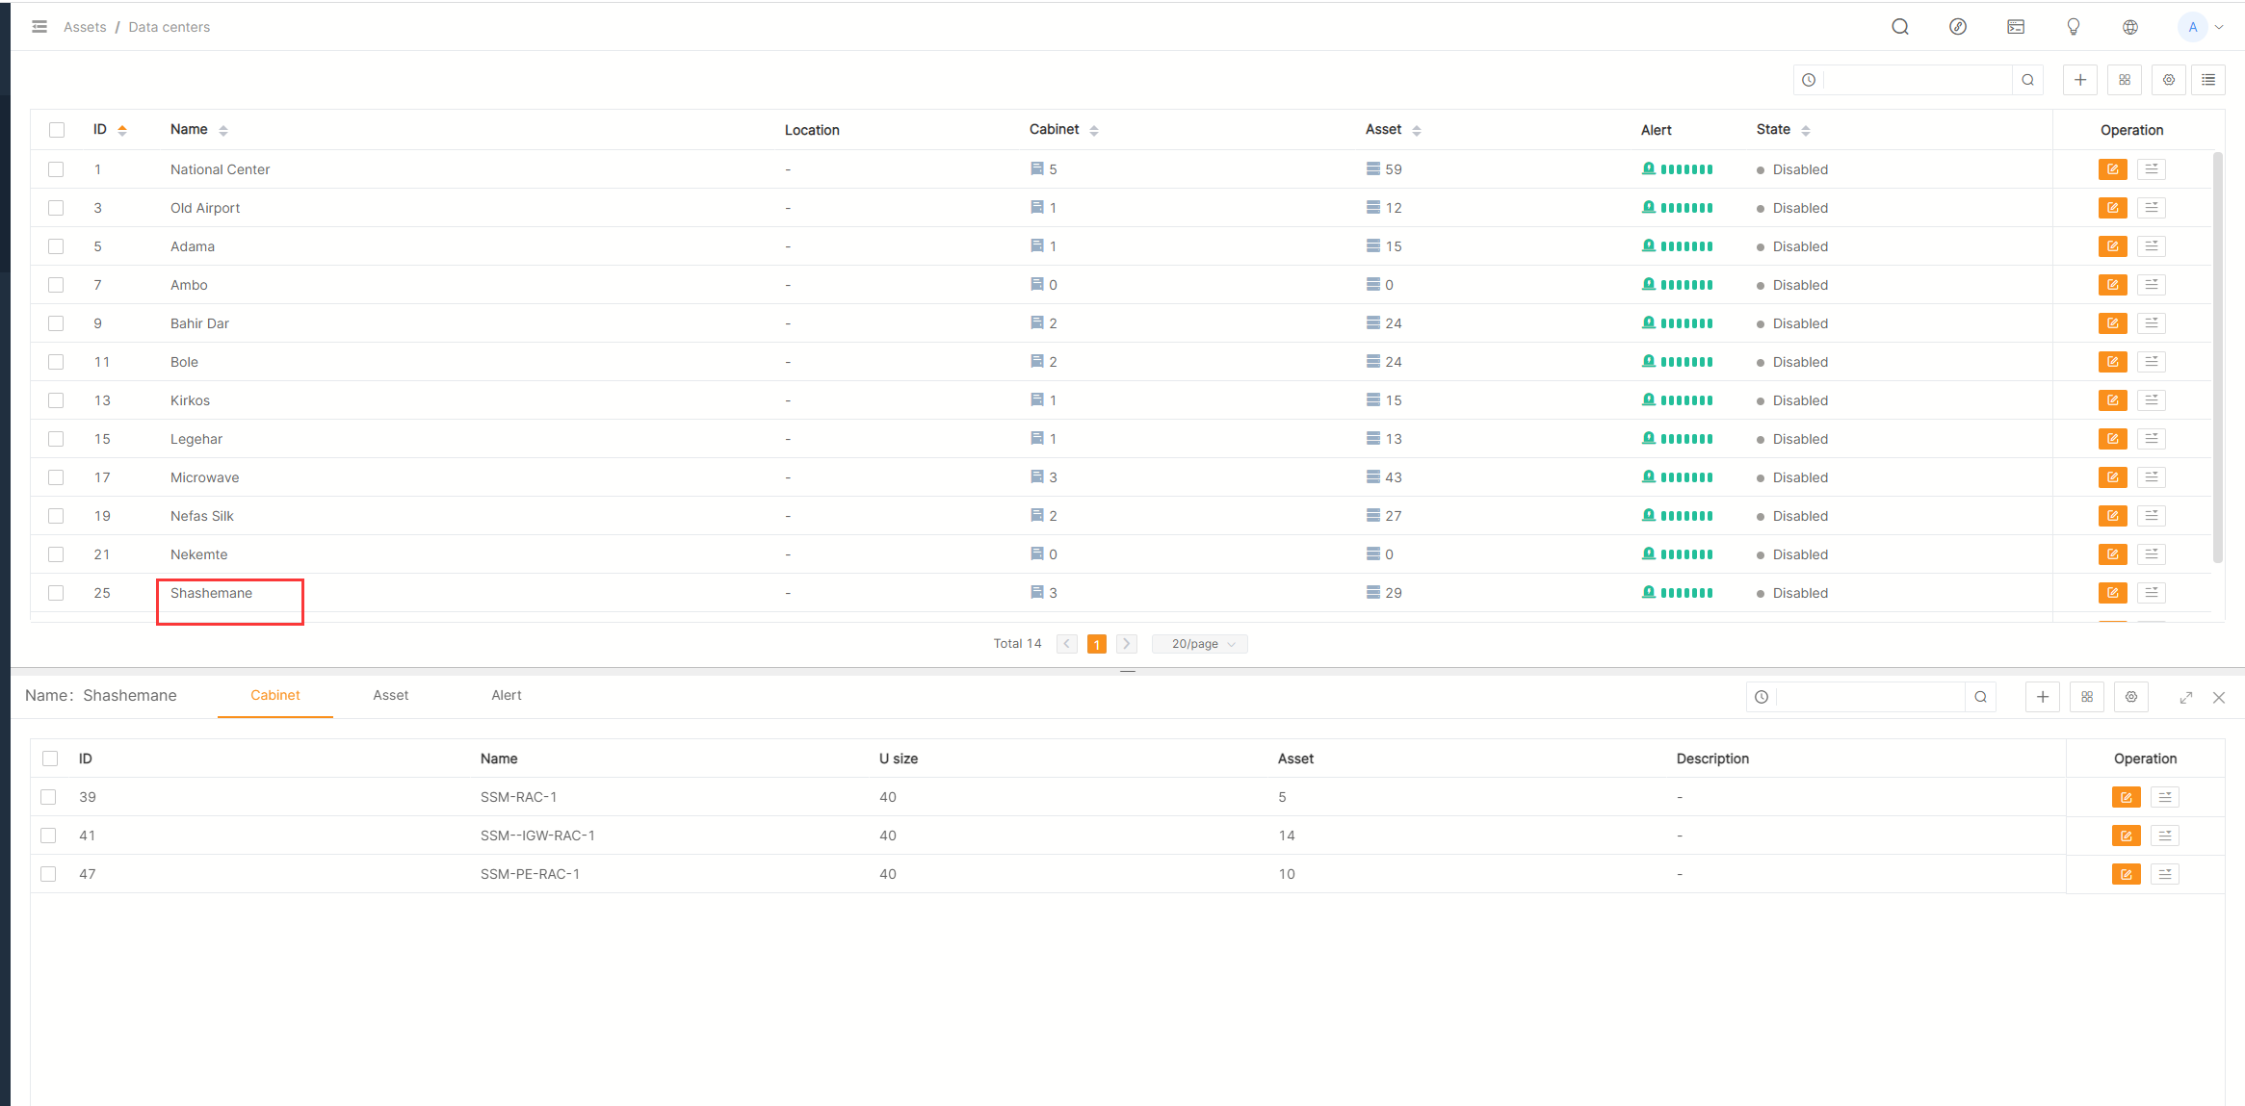Edit the National Center row
Viewport: 2245px width, 1106px height.
point(2112,169)
